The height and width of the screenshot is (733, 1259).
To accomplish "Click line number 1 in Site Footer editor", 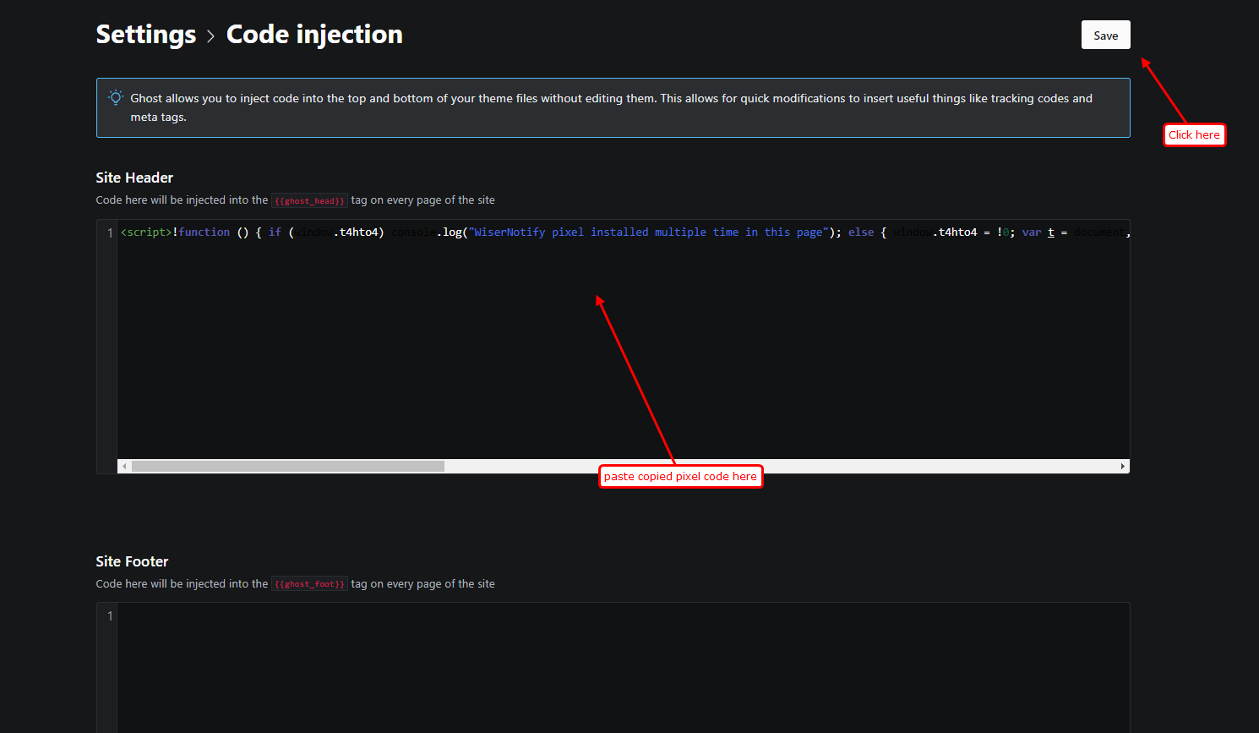I will click(x=109, y=616).
